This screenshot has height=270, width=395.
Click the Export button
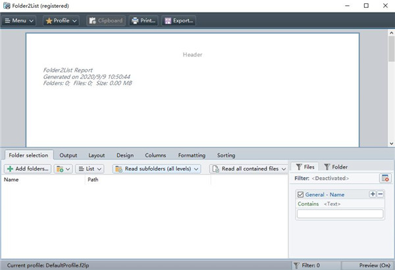(x=178, y=20)
